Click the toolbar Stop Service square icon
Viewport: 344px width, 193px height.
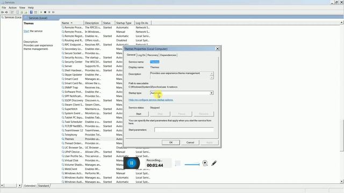pos(45,12)
